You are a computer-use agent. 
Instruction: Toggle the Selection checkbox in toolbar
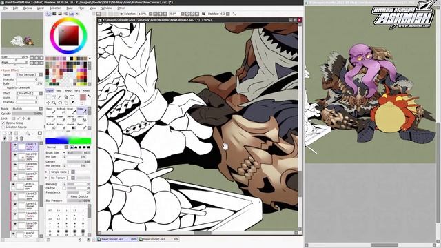click(121, 14)
